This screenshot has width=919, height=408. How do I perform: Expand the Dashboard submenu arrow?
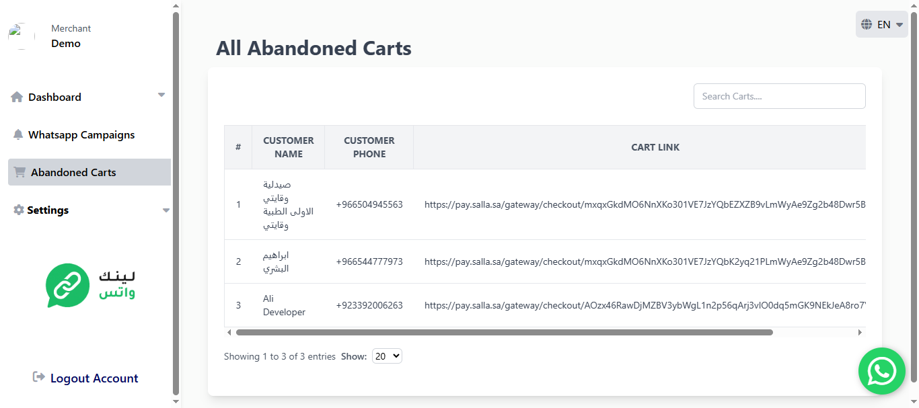point(161,95)
